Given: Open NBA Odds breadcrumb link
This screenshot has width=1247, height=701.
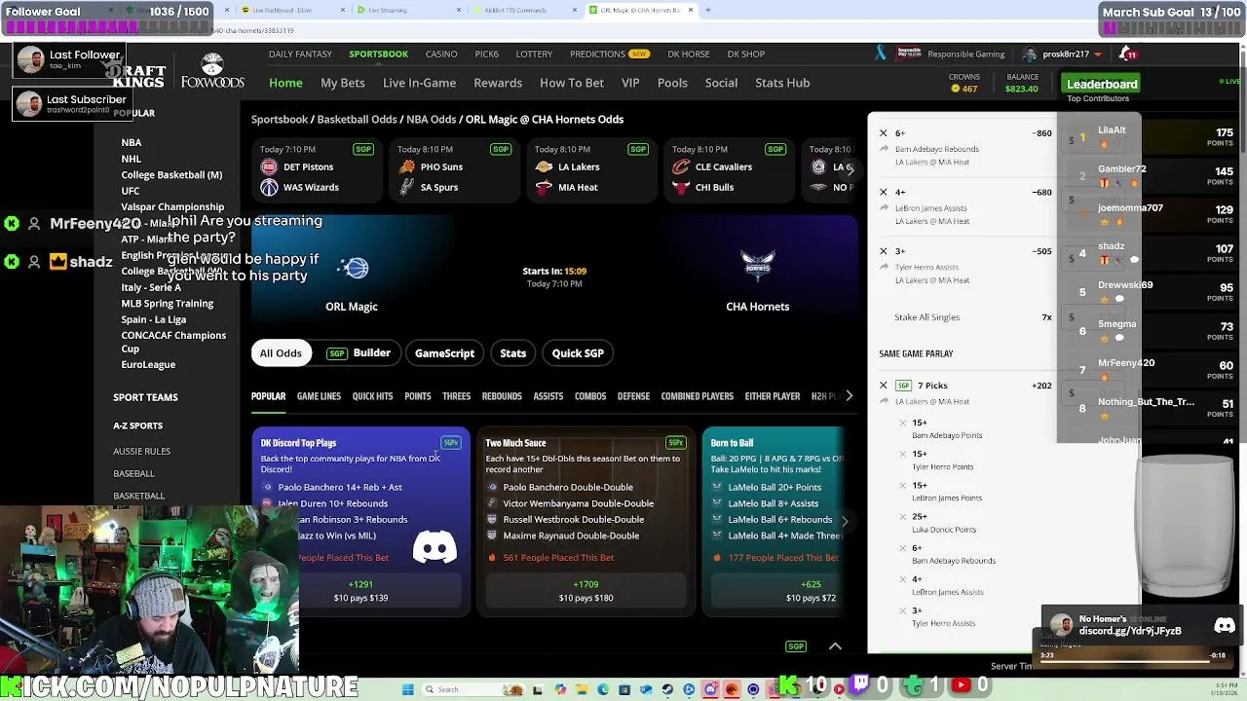Looking at the screenshot, I should pos(431,119).
